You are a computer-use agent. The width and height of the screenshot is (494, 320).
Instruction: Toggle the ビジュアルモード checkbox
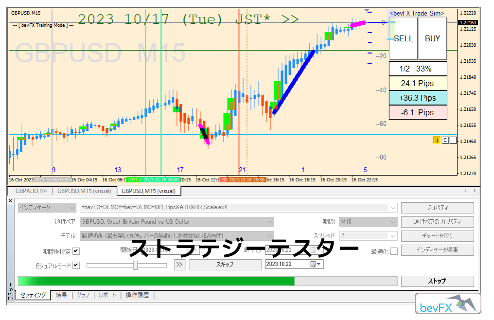tap(76, 265)
